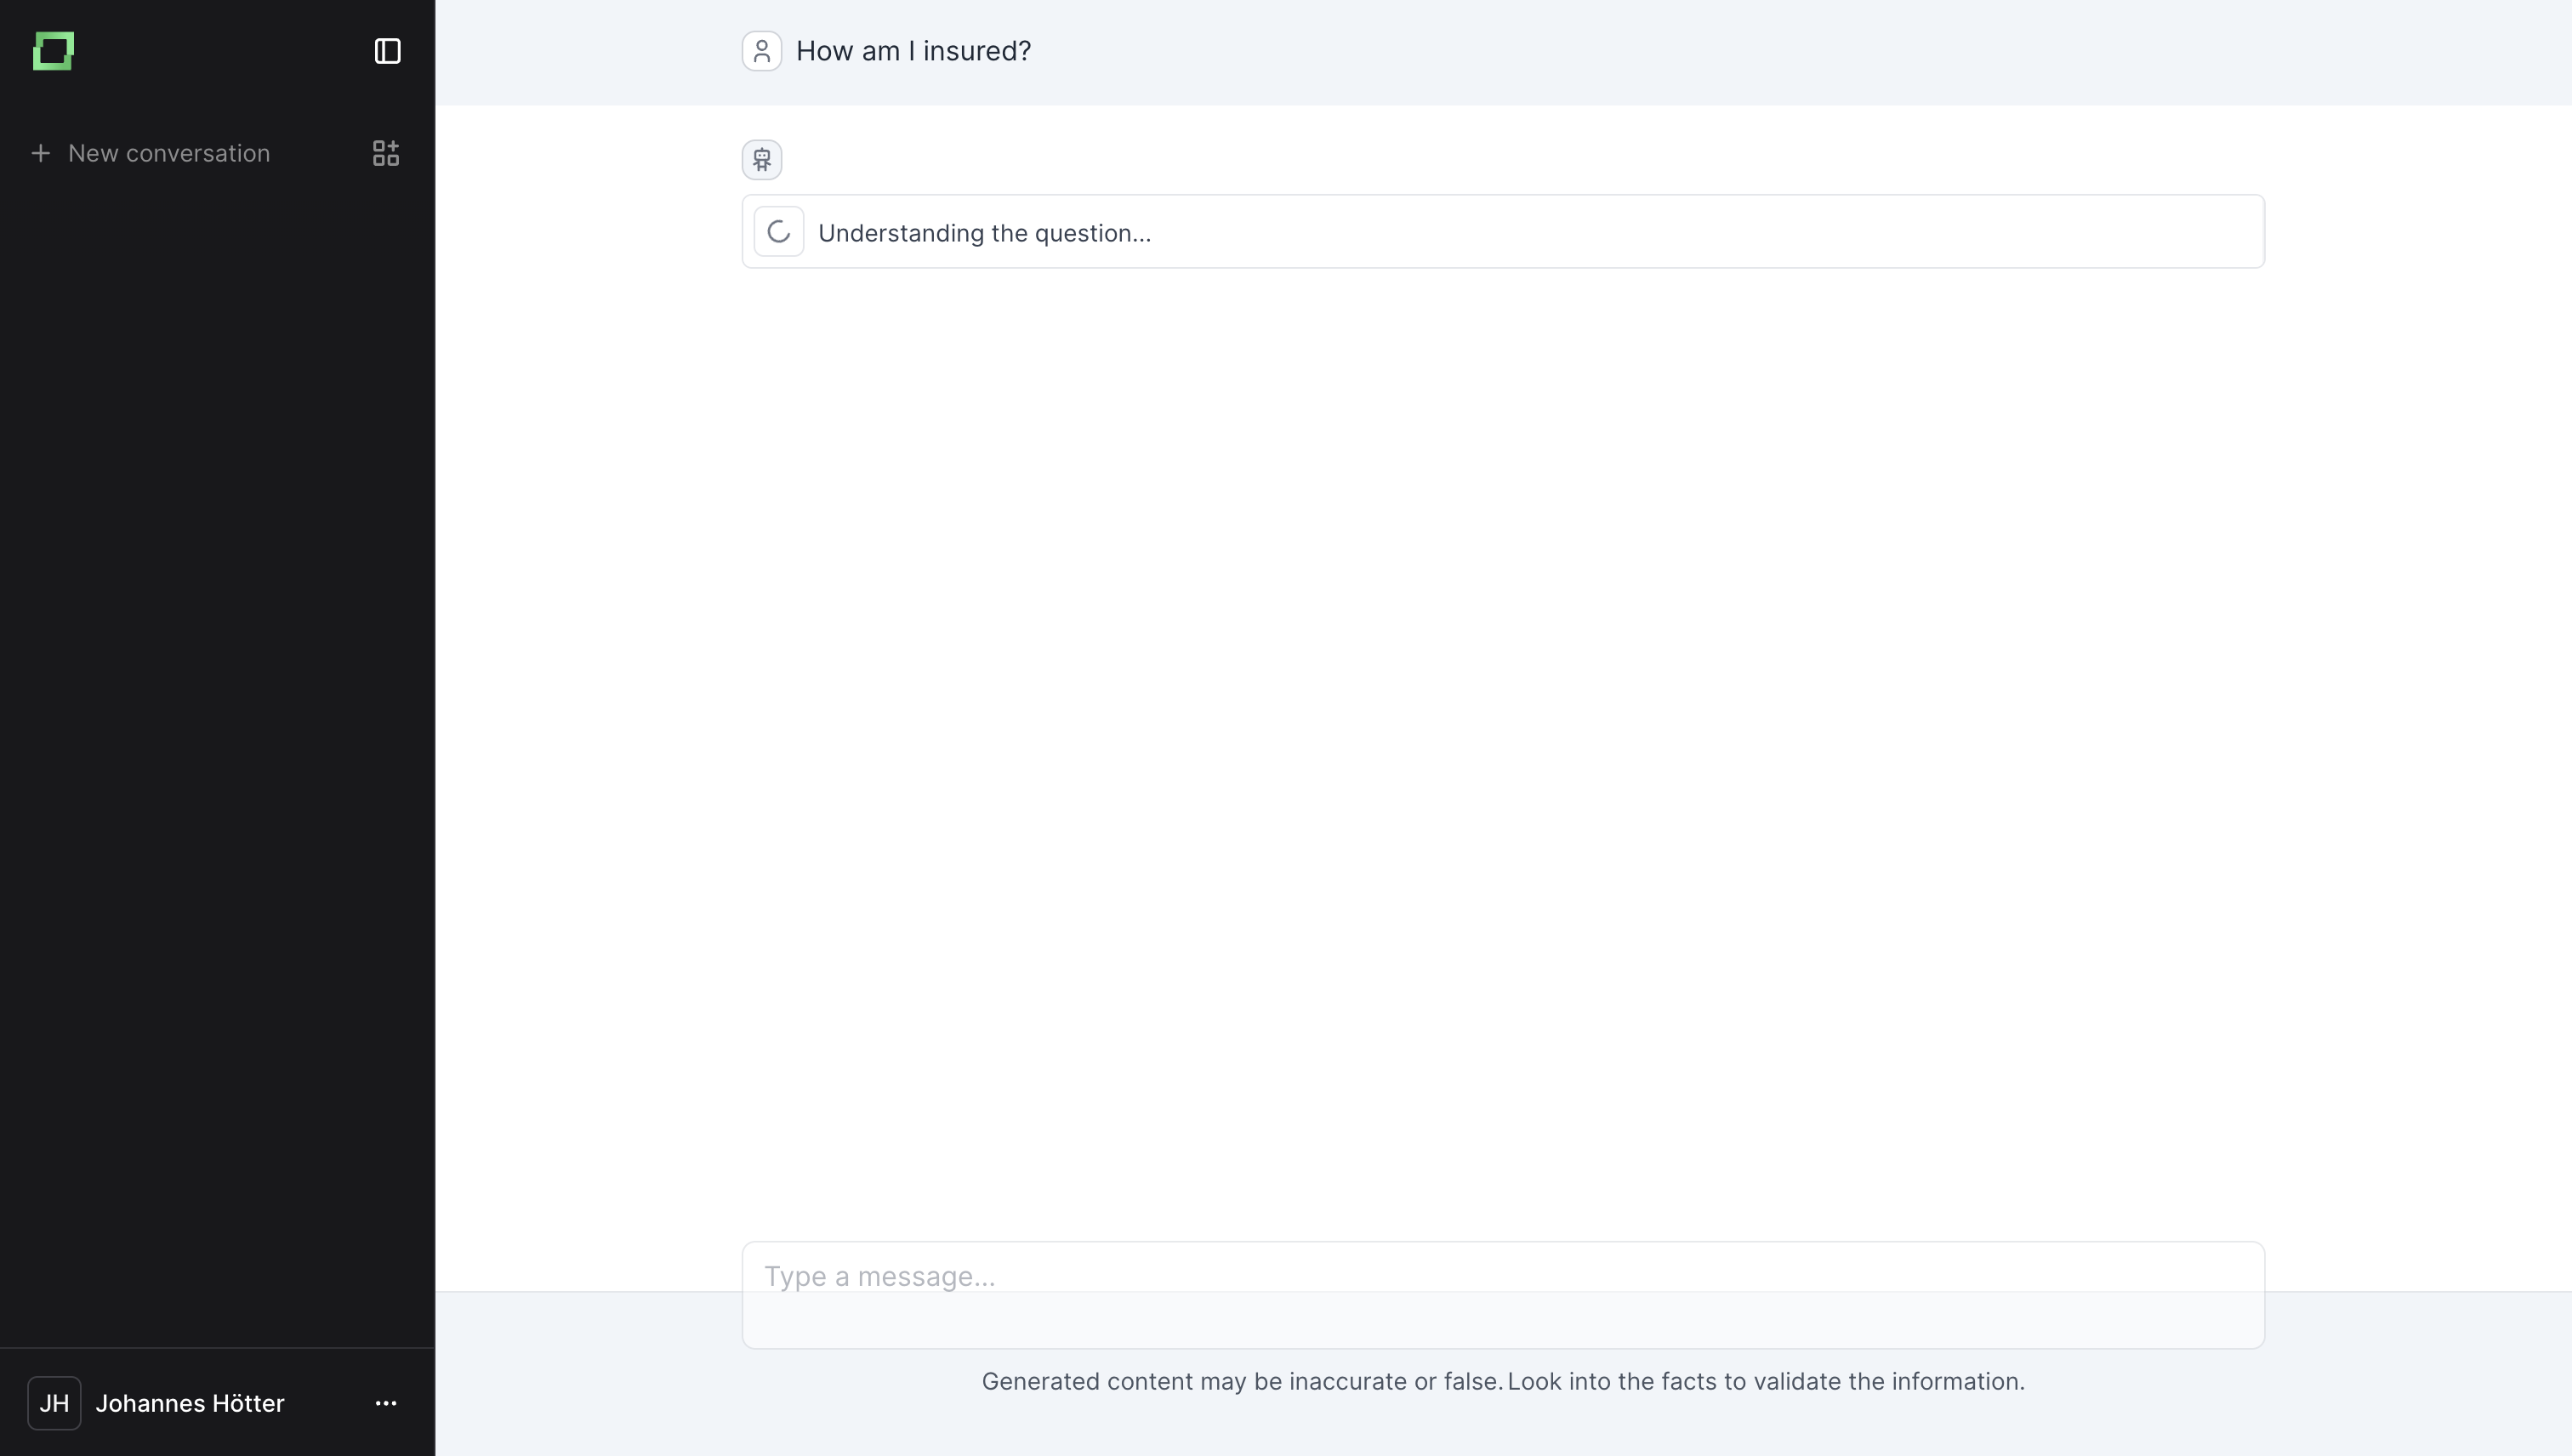Click the "Understanding the question..." text label

pyautogui.click(x=984, y=233)
